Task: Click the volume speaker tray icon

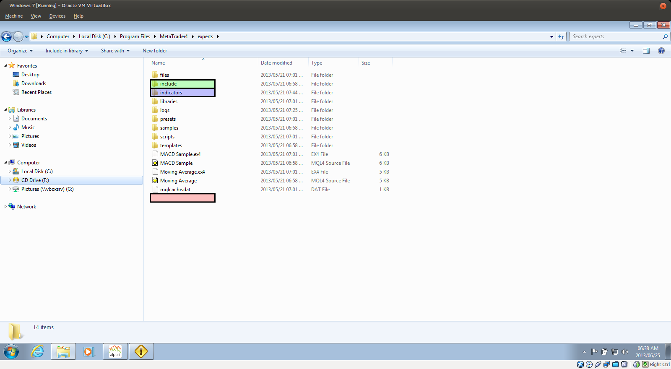Action: coord(625,352)
